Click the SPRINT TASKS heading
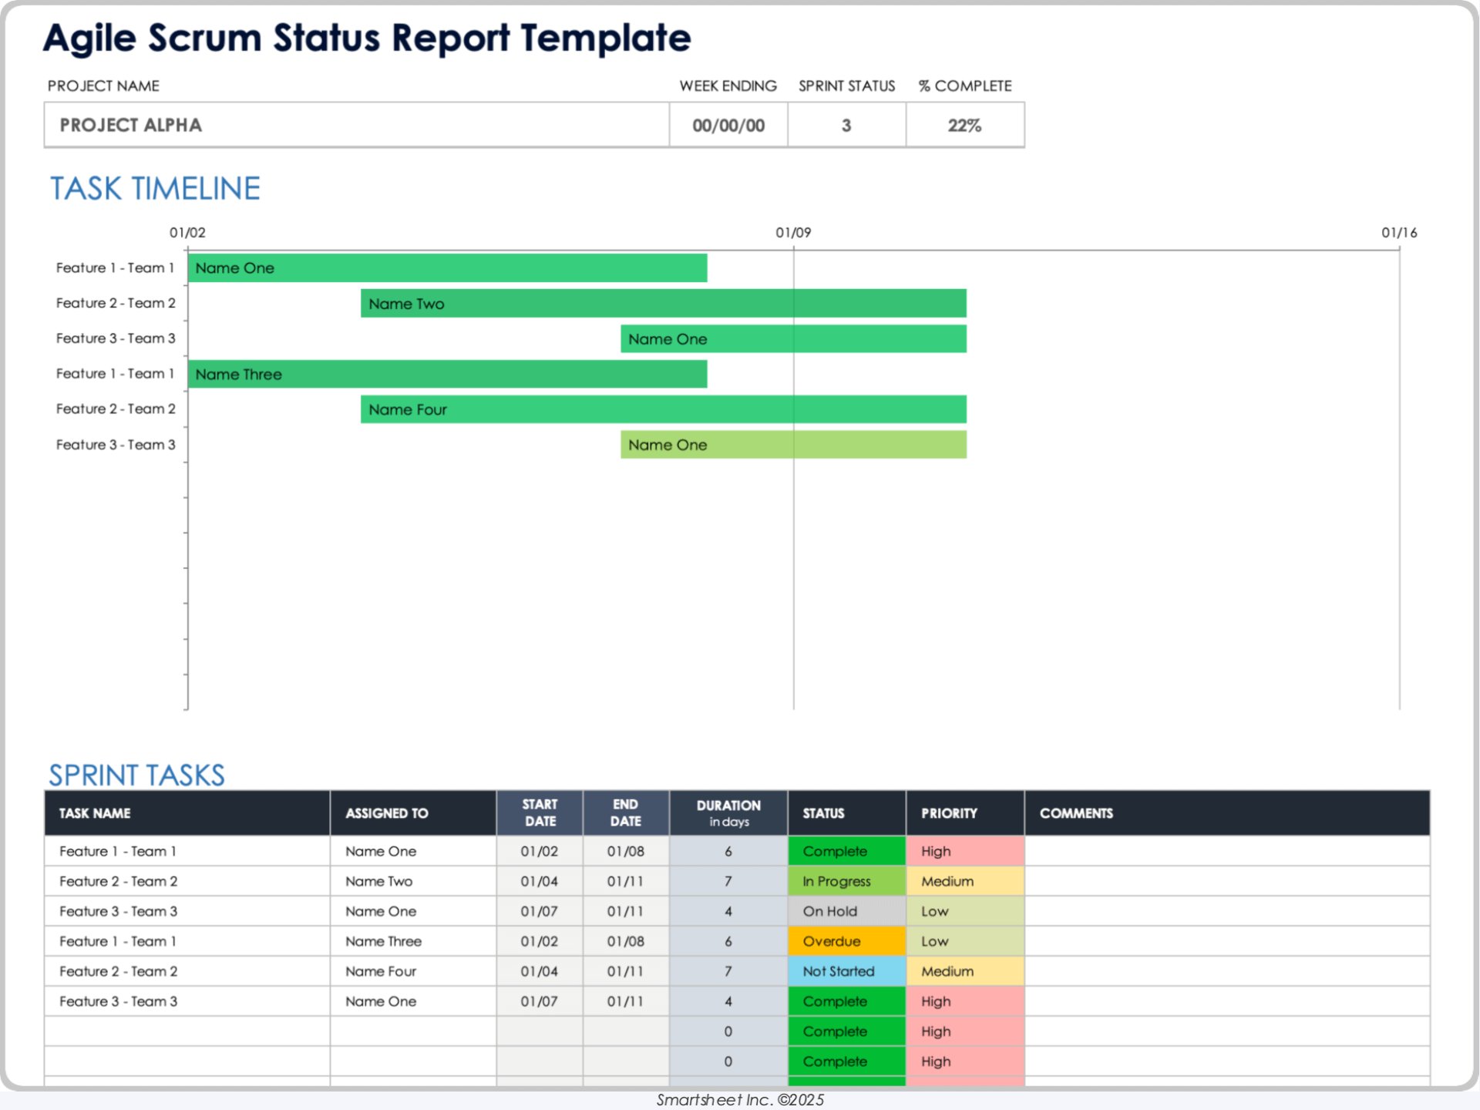Image resolution: width=1480 pixels, height=1110 pixels. click(136, 775)
